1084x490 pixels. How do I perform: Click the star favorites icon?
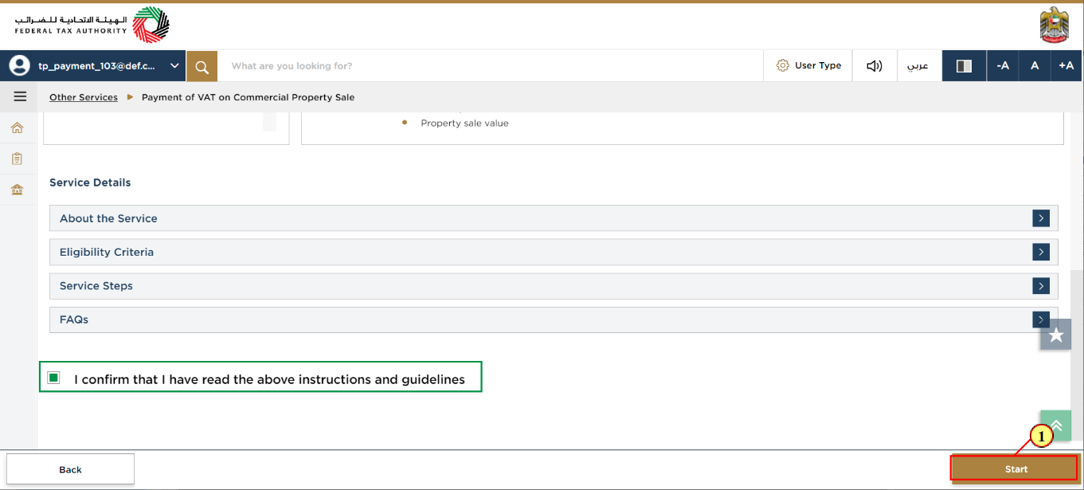pyautogui.click(x=1056, y=335)
